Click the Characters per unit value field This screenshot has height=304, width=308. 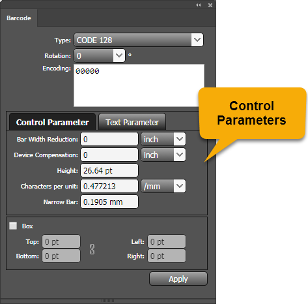coord(109,186)
